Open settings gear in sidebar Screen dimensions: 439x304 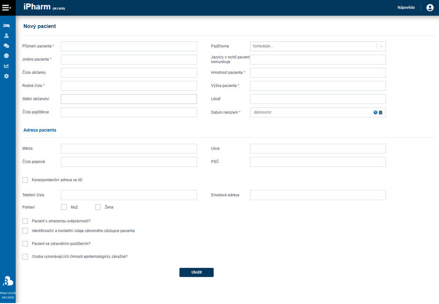point(7,76)
